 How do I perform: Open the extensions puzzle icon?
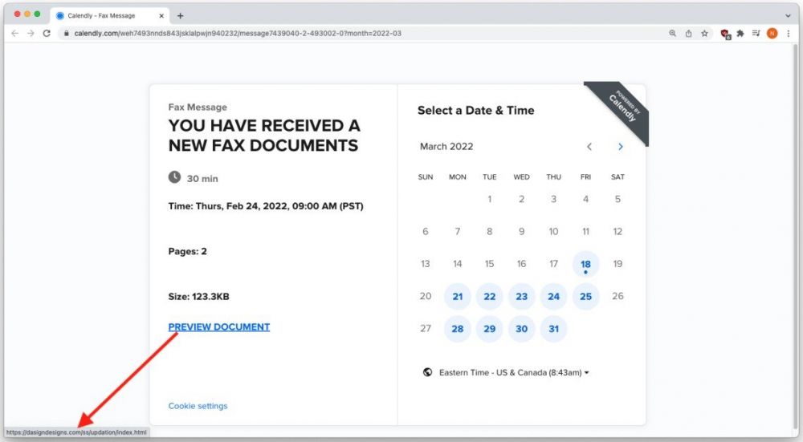pyautogui.click(x=740, y=33)
